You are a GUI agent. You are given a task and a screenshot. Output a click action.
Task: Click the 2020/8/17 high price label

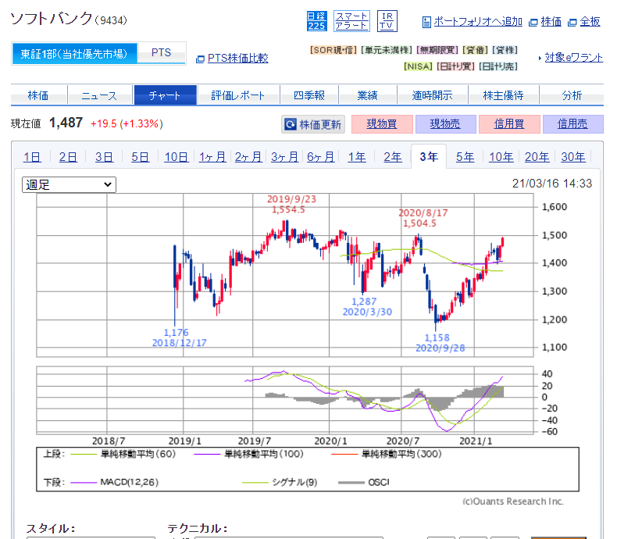[423, 218]
